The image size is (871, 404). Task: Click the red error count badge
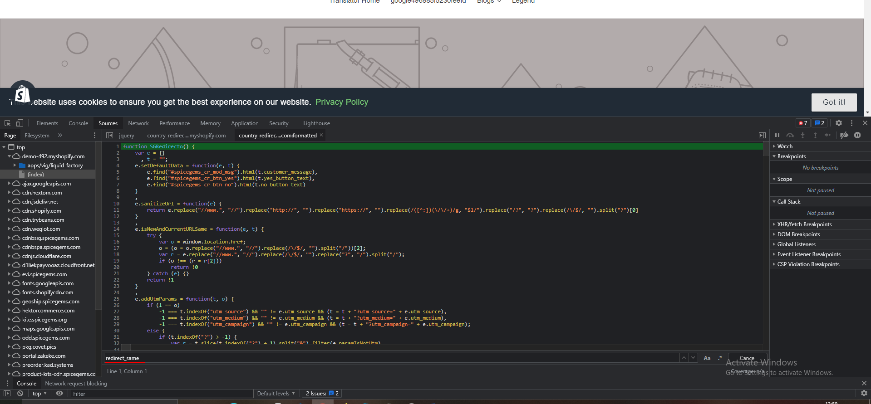pos(802,123)
